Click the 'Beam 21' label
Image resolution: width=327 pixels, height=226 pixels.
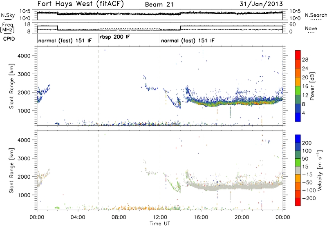[159, 4]
